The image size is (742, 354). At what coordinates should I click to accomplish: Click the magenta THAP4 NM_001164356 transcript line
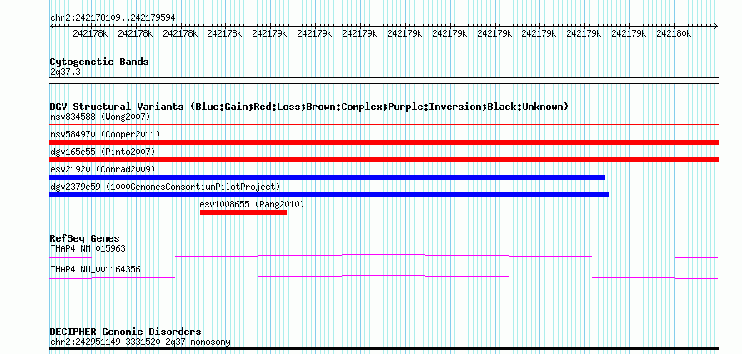click(x=384, y=277)
